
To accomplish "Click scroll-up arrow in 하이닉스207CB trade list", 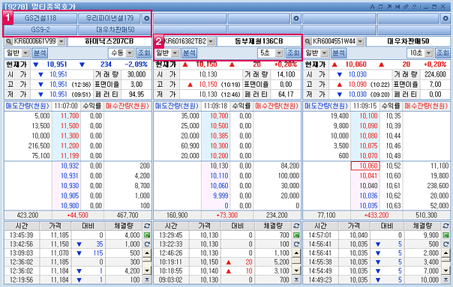I will (x=147, y=253).
